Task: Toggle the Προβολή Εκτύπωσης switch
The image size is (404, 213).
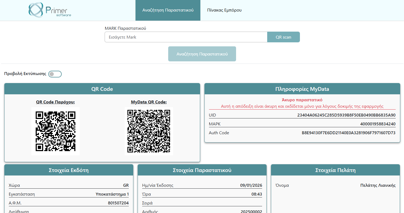Action: [x=55, y=74]
